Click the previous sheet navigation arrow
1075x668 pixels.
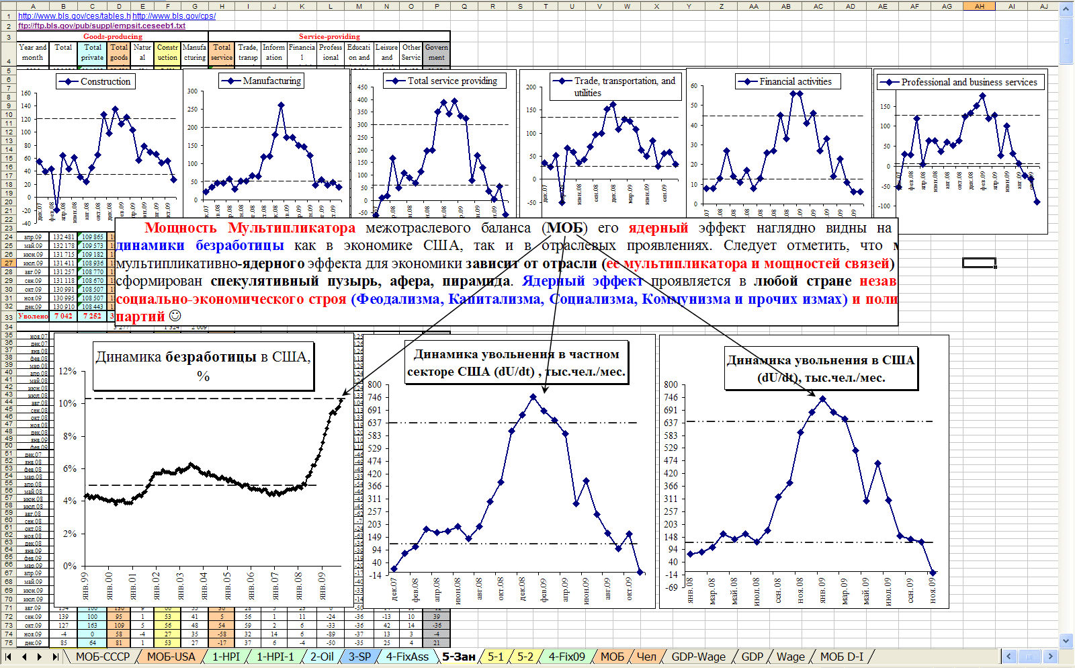pos(24,657)
